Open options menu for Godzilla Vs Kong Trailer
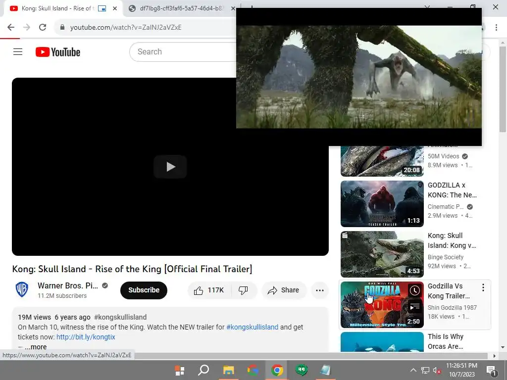The width and height of the screenshot is (507, 380). tap(483, 287)
